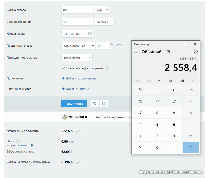Viewport: 208px width, 178px height.
Task: Click digit 0 on calculator
Action: pos(157,147)
